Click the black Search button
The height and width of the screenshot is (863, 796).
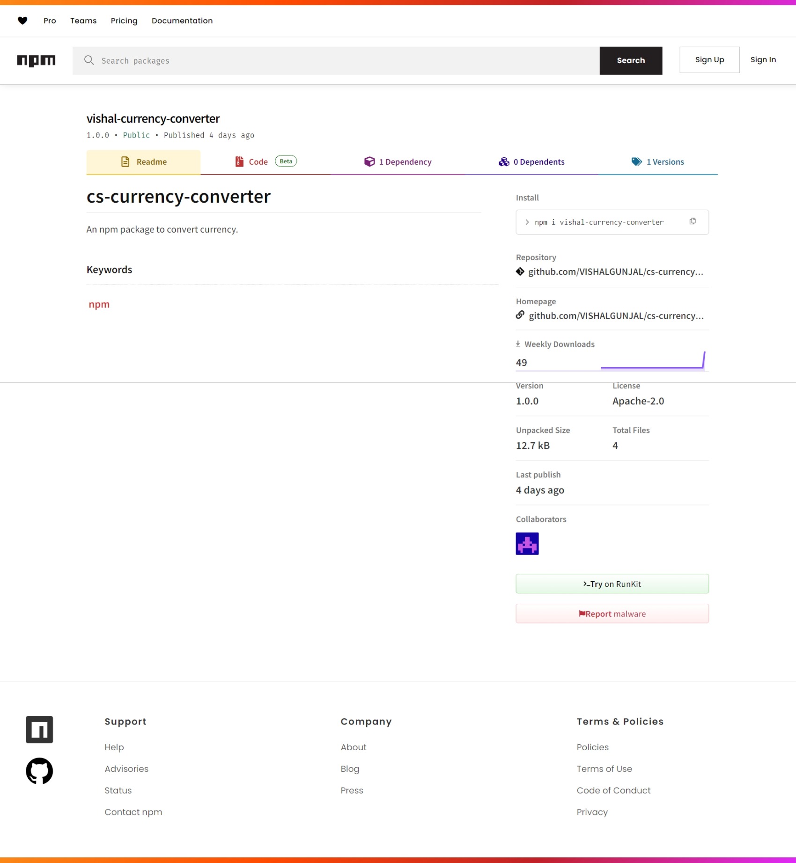point(631,60)
